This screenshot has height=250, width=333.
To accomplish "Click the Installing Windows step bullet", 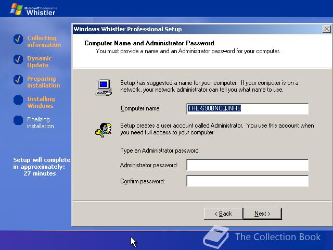I will 18,100.
